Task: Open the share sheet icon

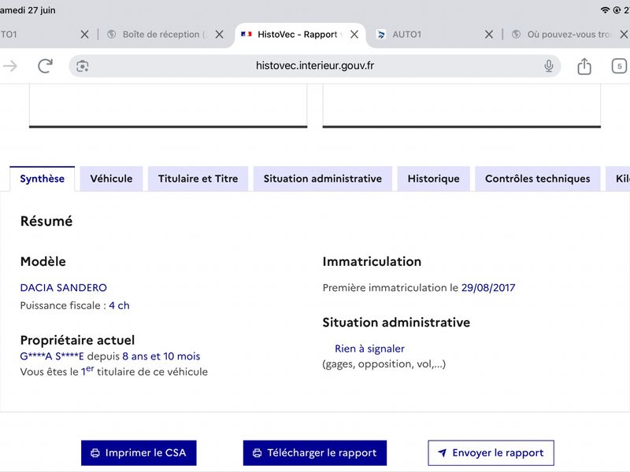Action: (584, 66)
